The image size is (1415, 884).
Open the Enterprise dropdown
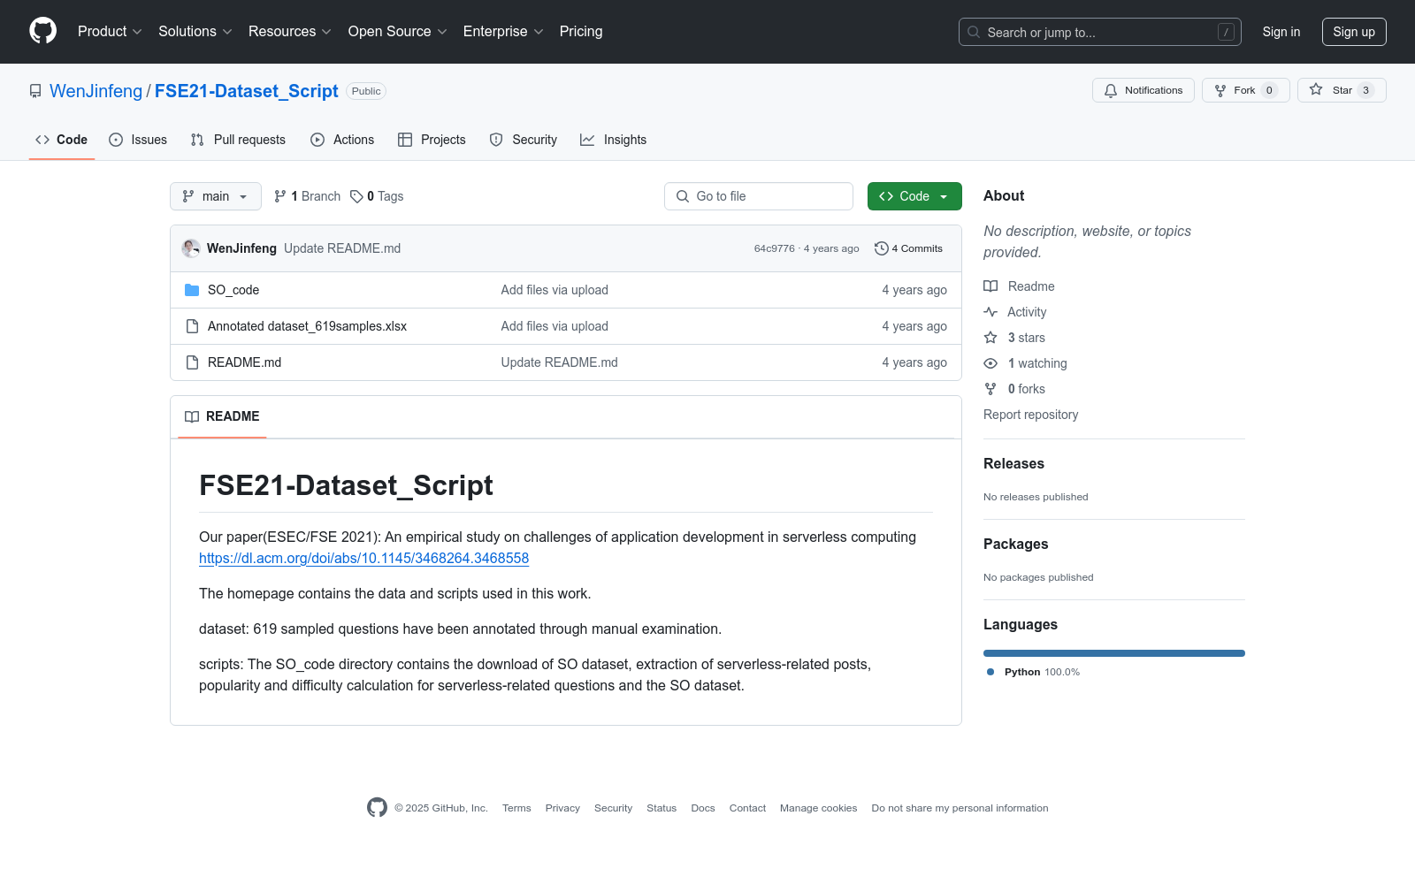pos(503,31)
